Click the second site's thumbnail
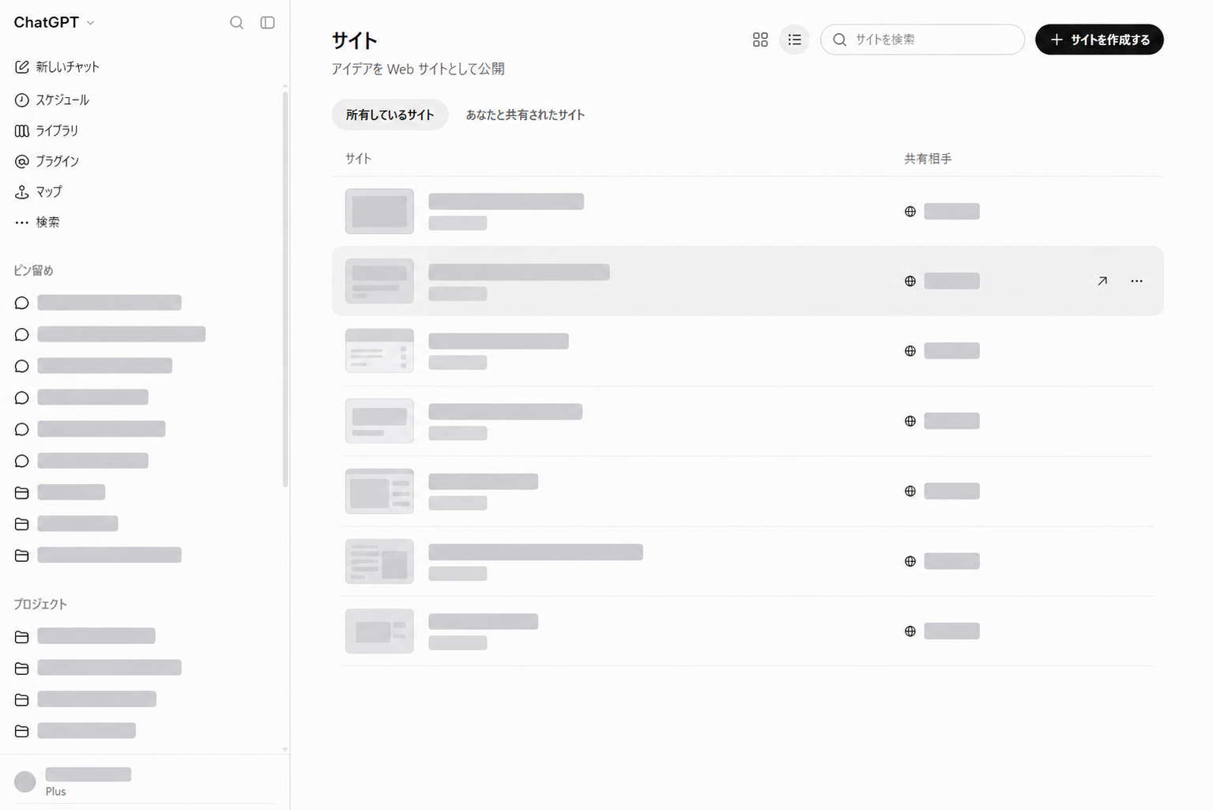 tap(379, 281)
